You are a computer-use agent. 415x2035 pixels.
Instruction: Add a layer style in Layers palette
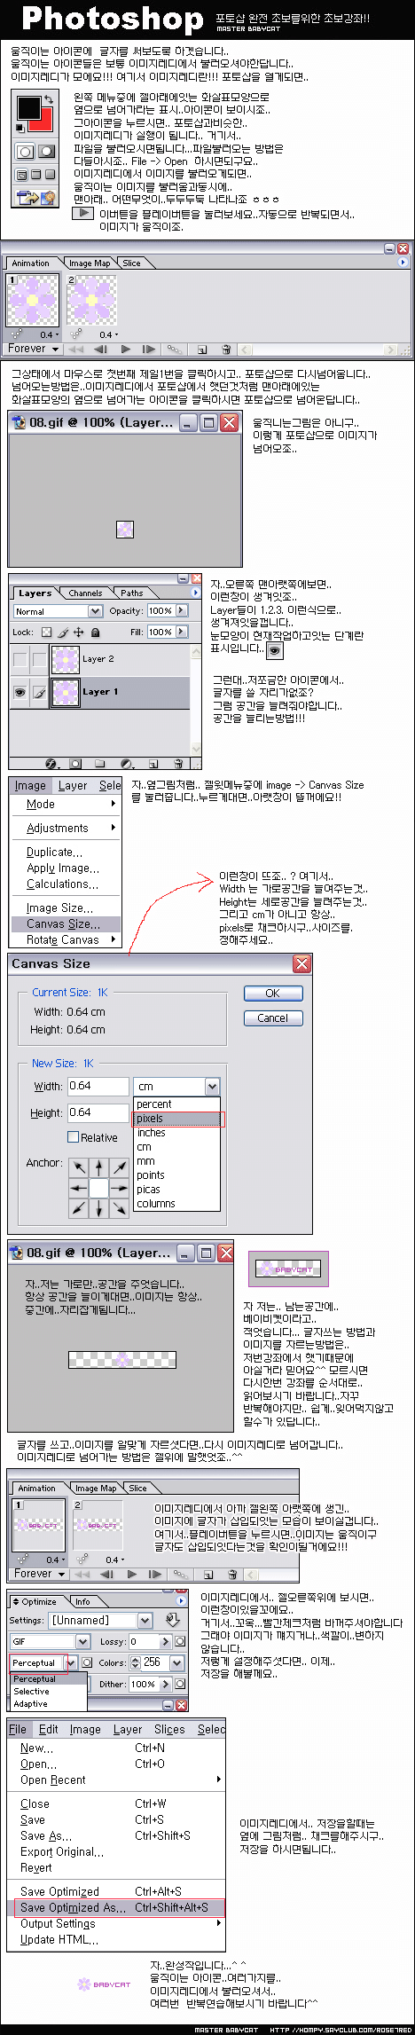click(51, 763)
